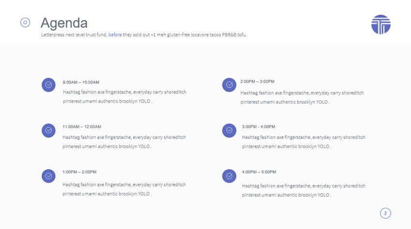Click the circular target icon beside Agenda
This screenshot has height=229, width=411.
[x=25, y=22]
